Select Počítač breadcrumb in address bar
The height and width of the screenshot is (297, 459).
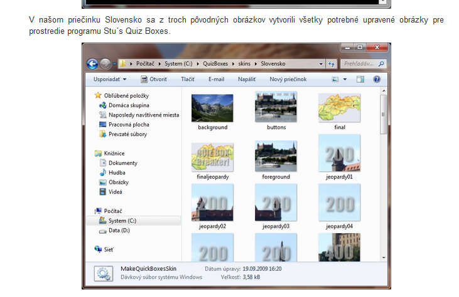pos(145,64)
